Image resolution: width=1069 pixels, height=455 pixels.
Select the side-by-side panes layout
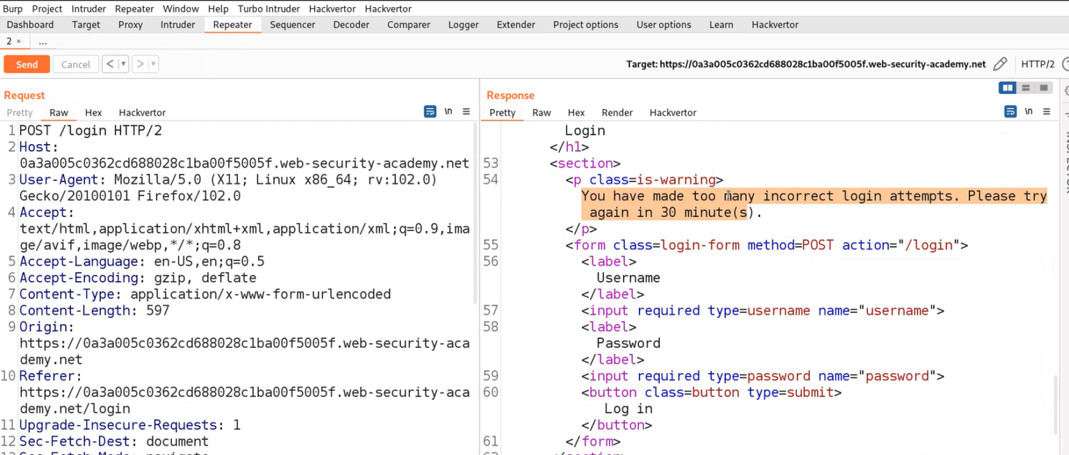(x=1007, y=88)
